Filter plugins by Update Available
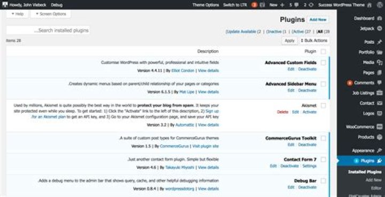Image resolution: width=385 pixels, height=197 pixels. coord(243,31)
